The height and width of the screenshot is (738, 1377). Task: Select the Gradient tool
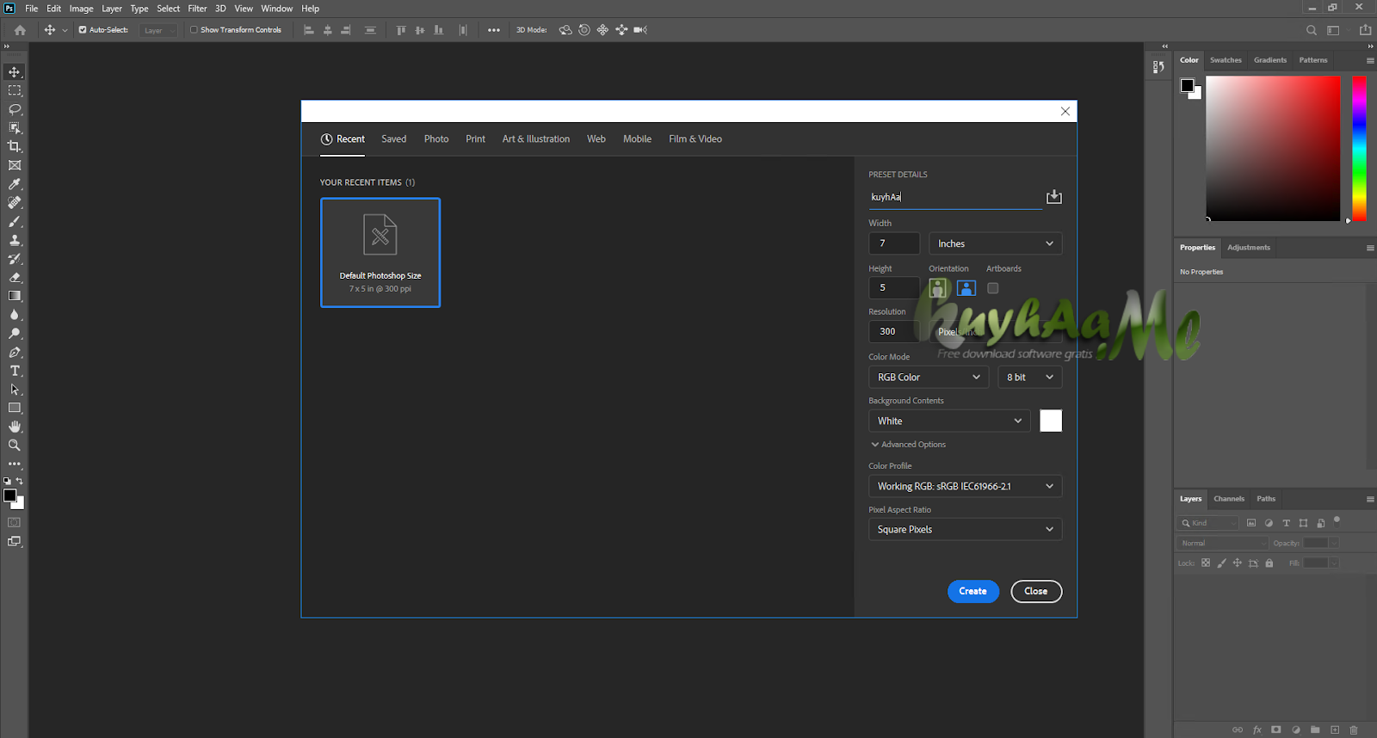tap(15, 296)
